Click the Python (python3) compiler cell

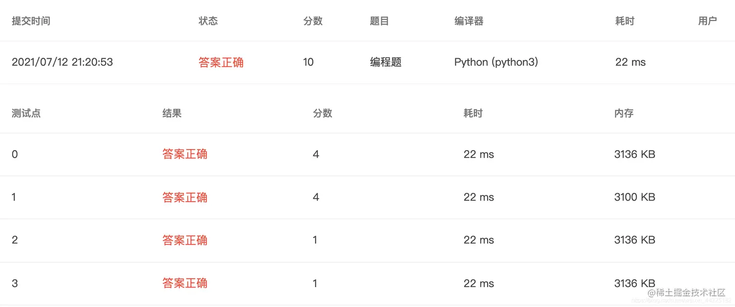pyautogui.click(x=496, y=62)
